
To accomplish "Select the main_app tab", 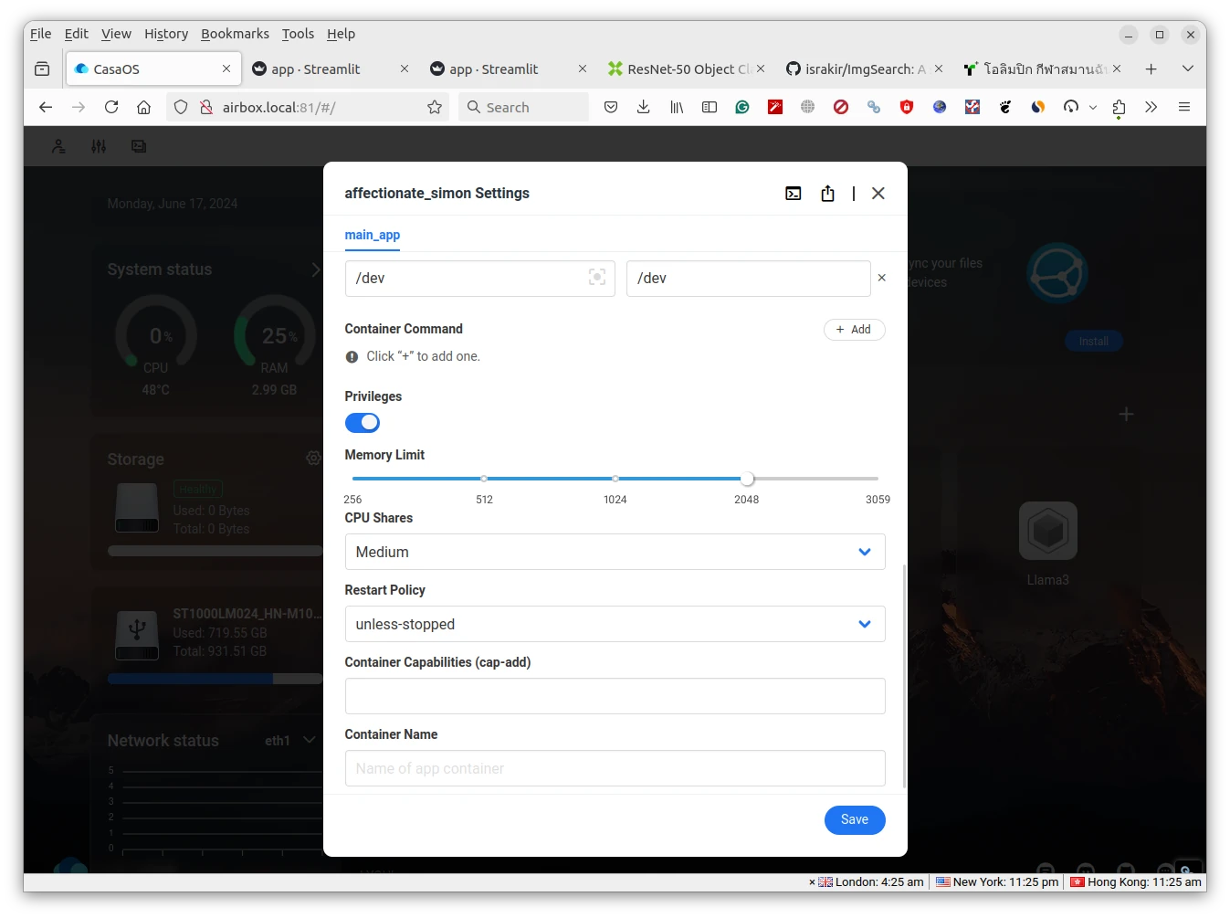I will 372,235.
